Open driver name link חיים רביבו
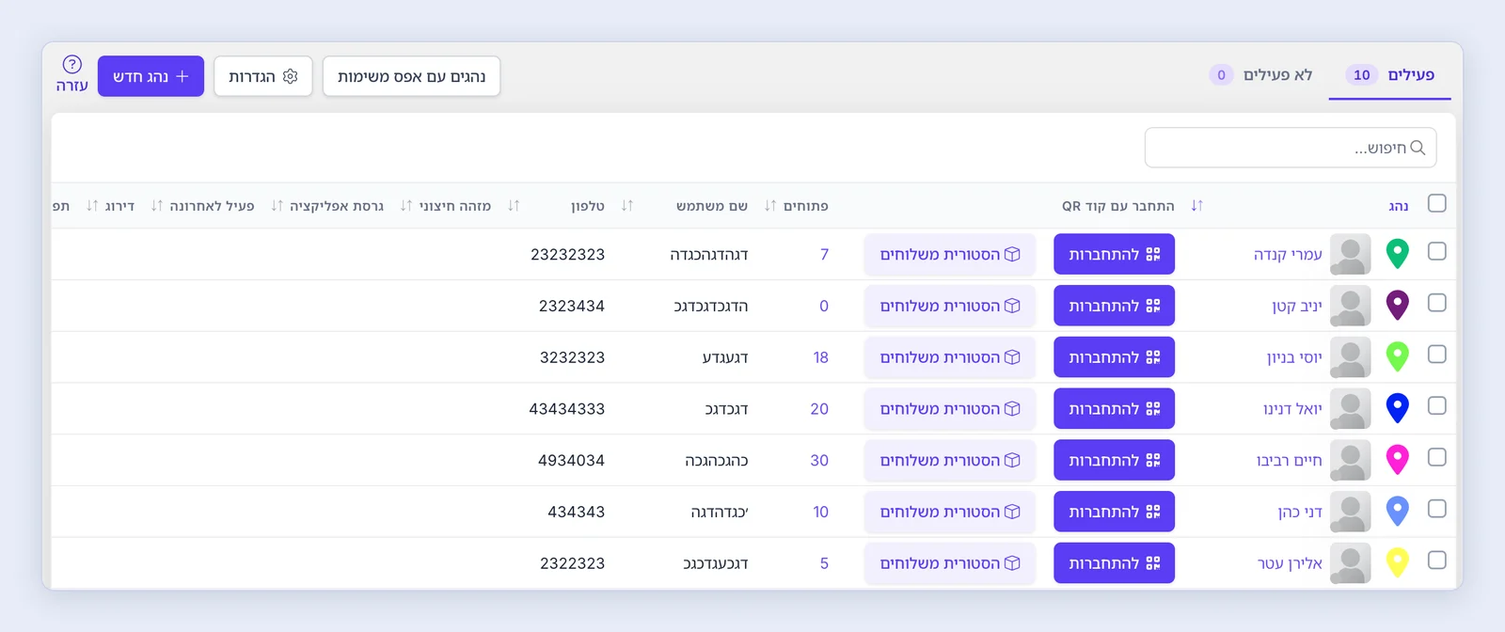Image resolution: width=1505 pixels, height=632 pixels. pyautogui.click(x=1290, y=460)
